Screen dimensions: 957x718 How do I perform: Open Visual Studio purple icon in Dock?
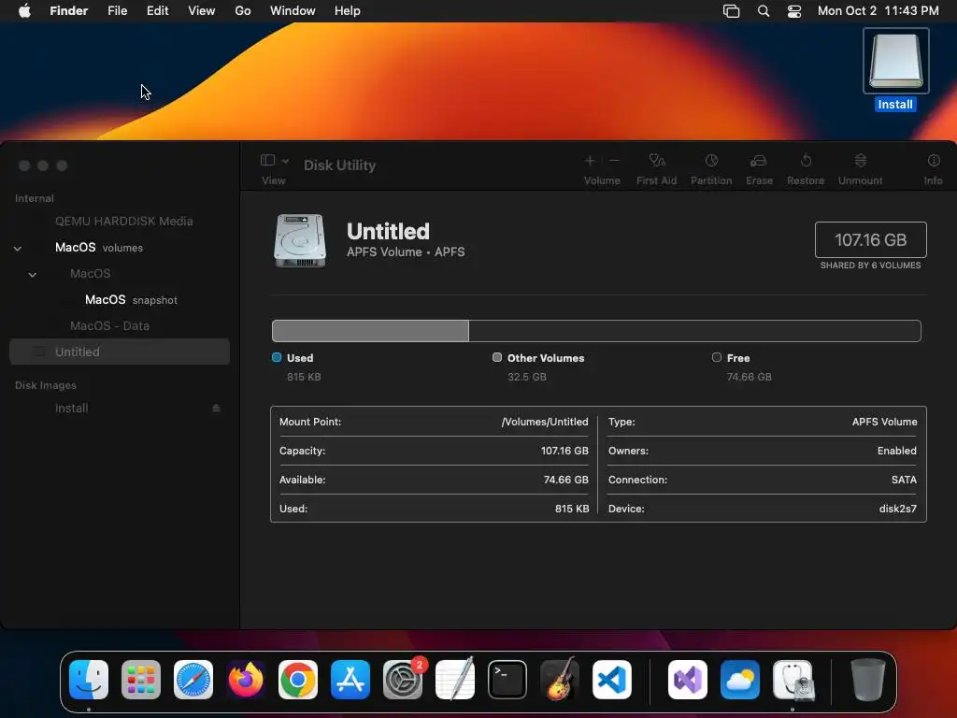(x=688, y=680)
